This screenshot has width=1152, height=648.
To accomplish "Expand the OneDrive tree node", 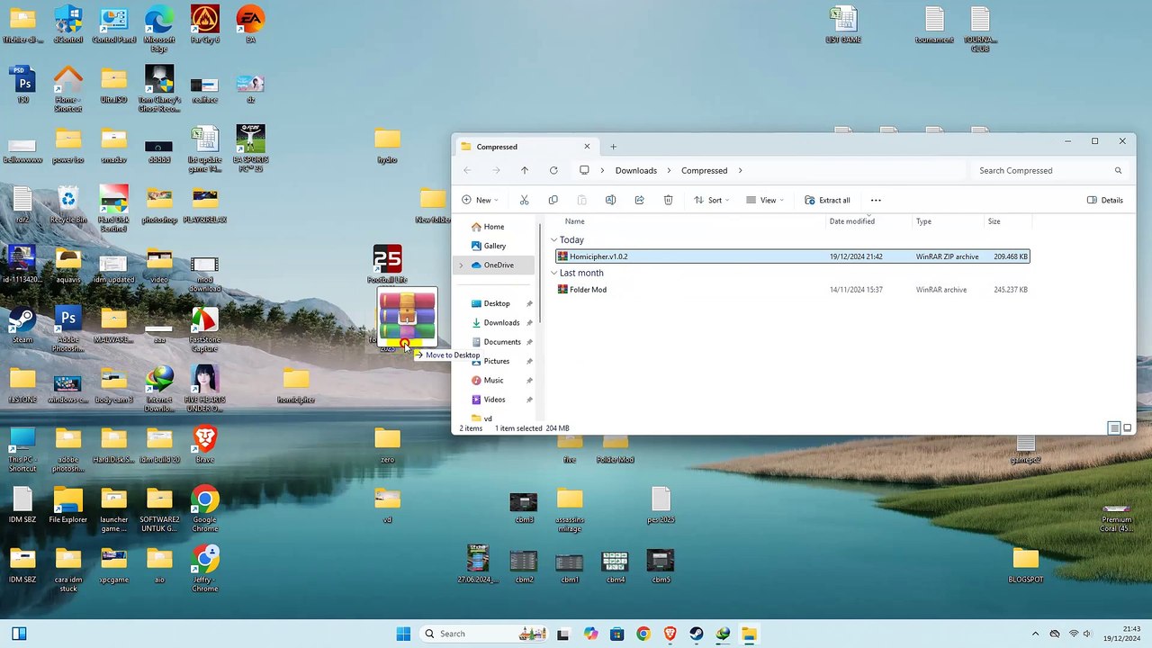I will tap(461, 265).
